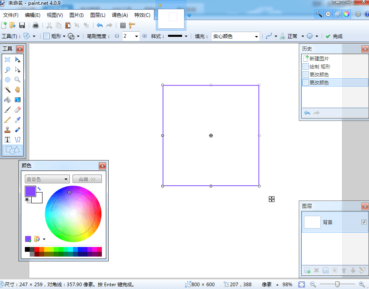This screenshot has height=289, width=369.
Task: Select the Ellipse Select tool
Action: (x=8, y=80)
